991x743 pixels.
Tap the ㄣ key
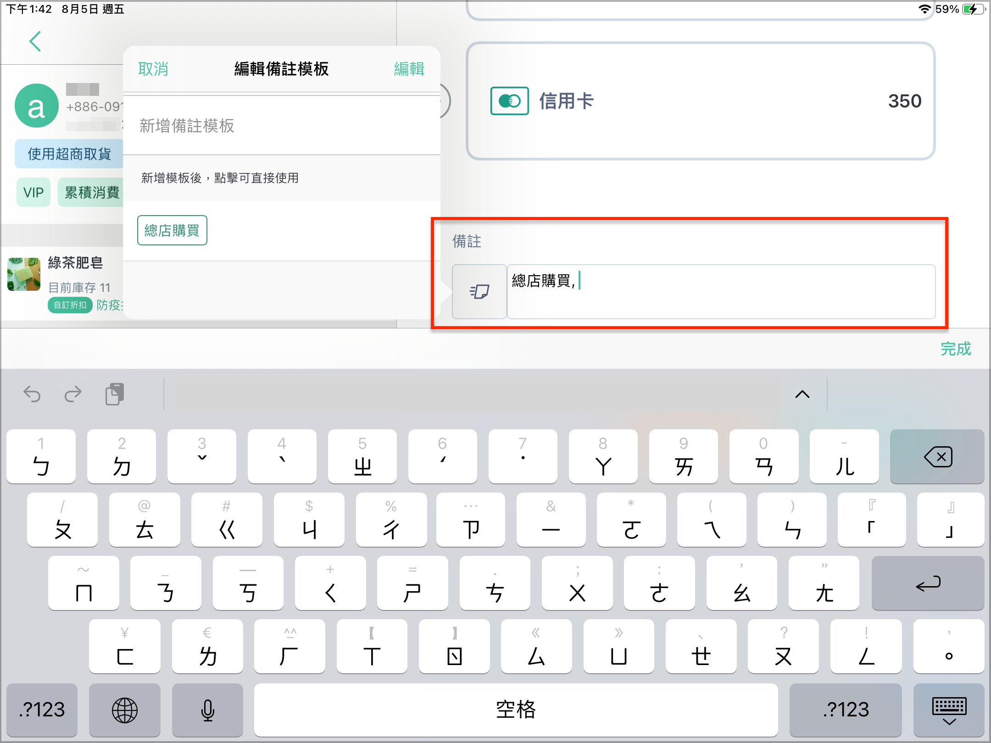coord(792,520)
